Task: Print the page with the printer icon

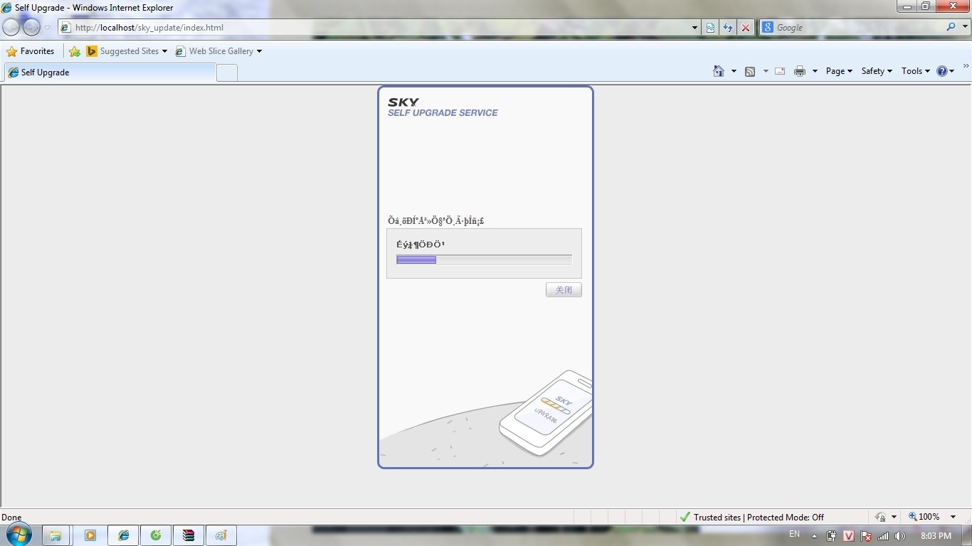Action: coord(800,71)
